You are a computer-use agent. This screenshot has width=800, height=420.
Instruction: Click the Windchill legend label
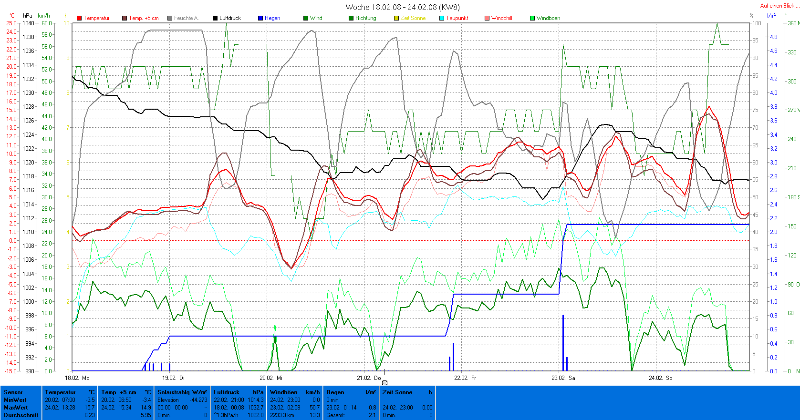(x=501, y=18)
